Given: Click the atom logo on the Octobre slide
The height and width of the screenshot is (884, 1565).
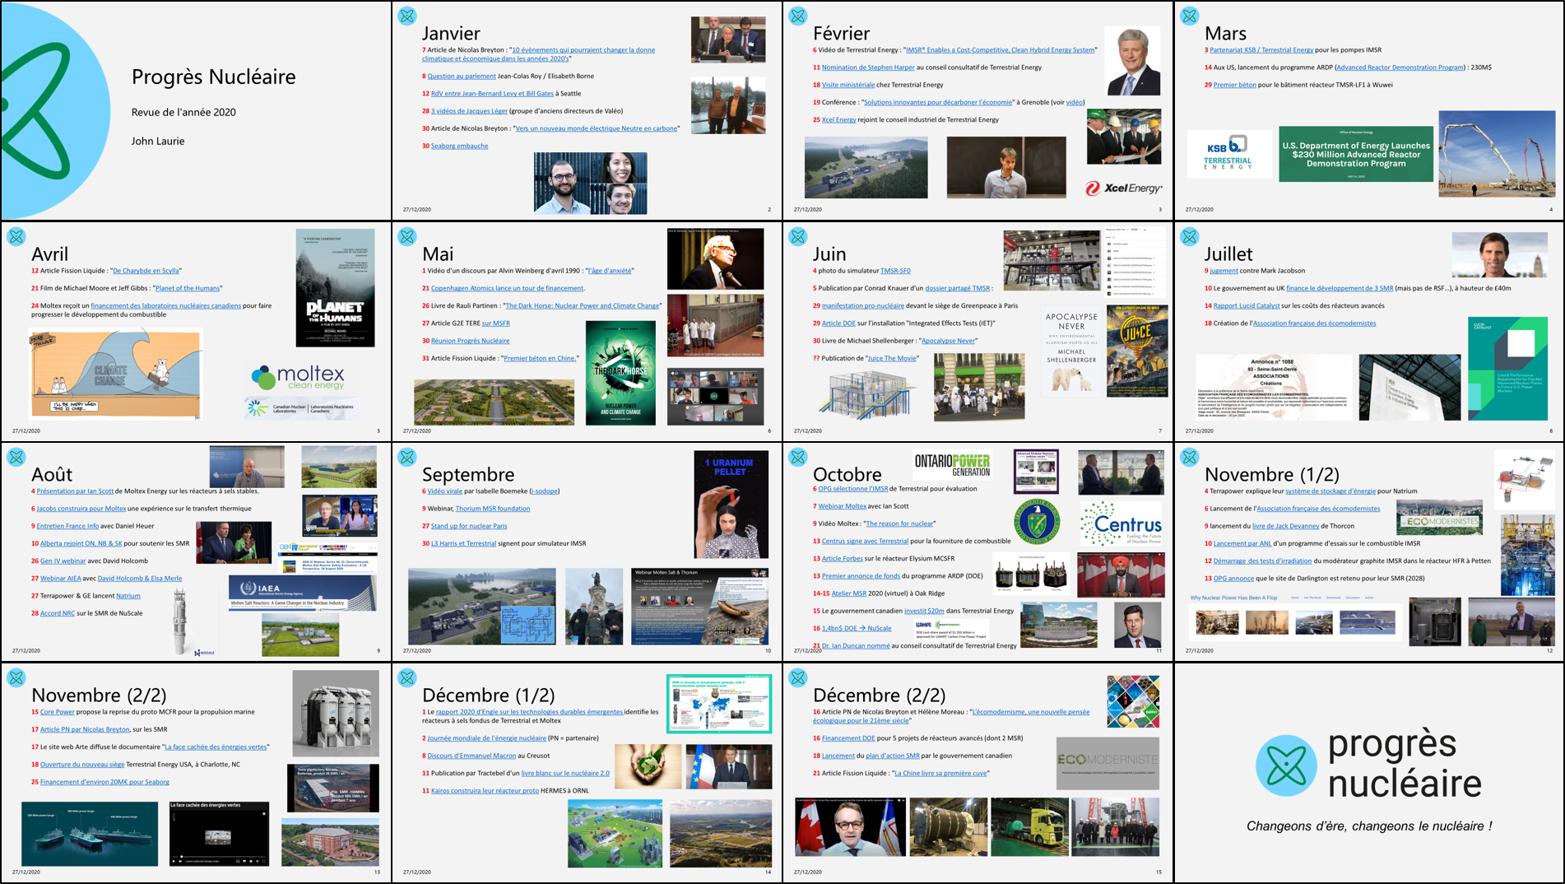Looking at the screenshot, I should click(797, 458).
